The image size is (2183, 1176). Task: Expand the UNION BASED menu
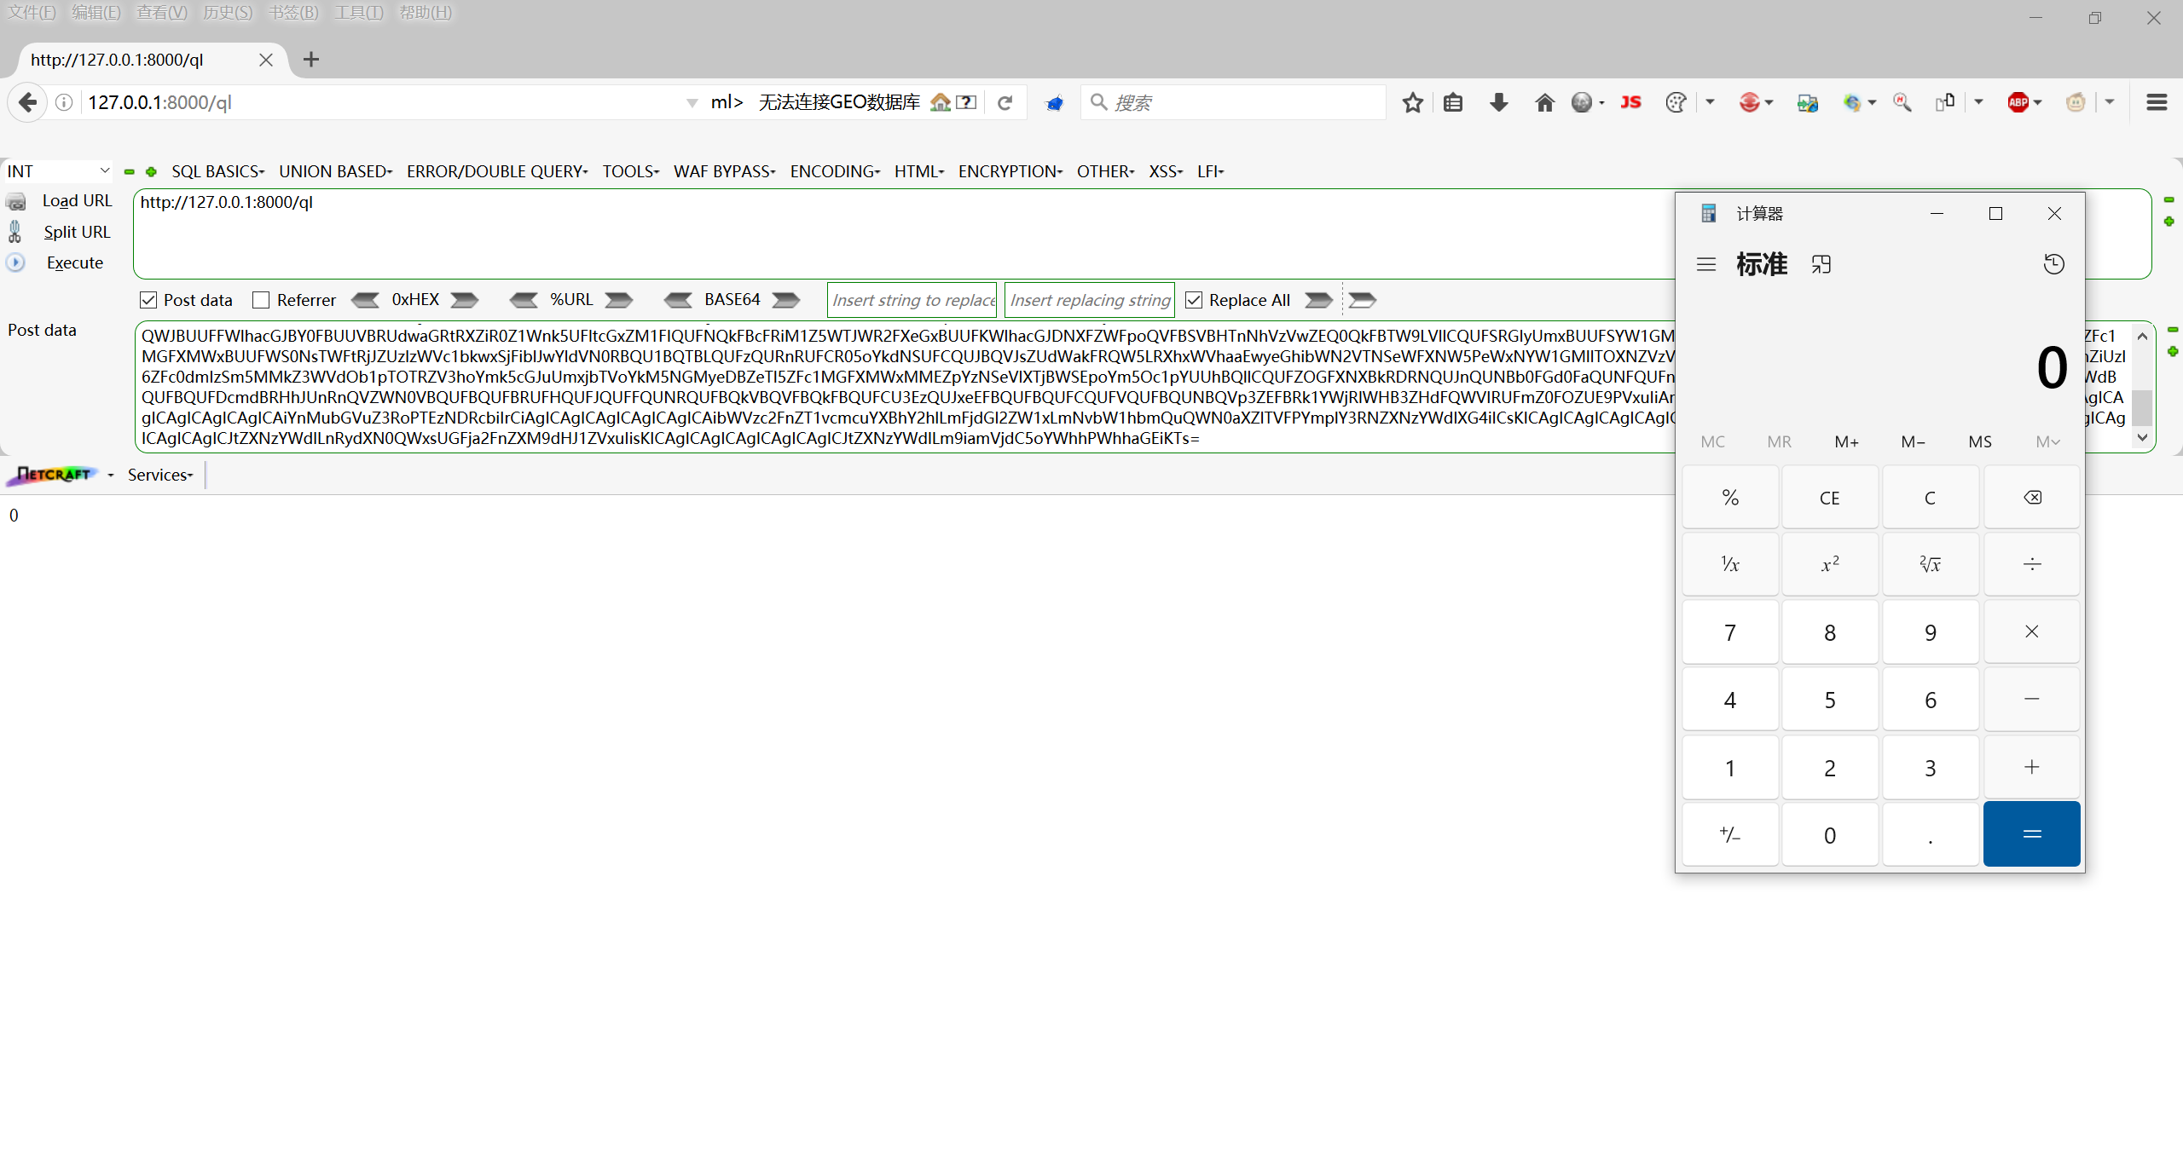[335, 171]
